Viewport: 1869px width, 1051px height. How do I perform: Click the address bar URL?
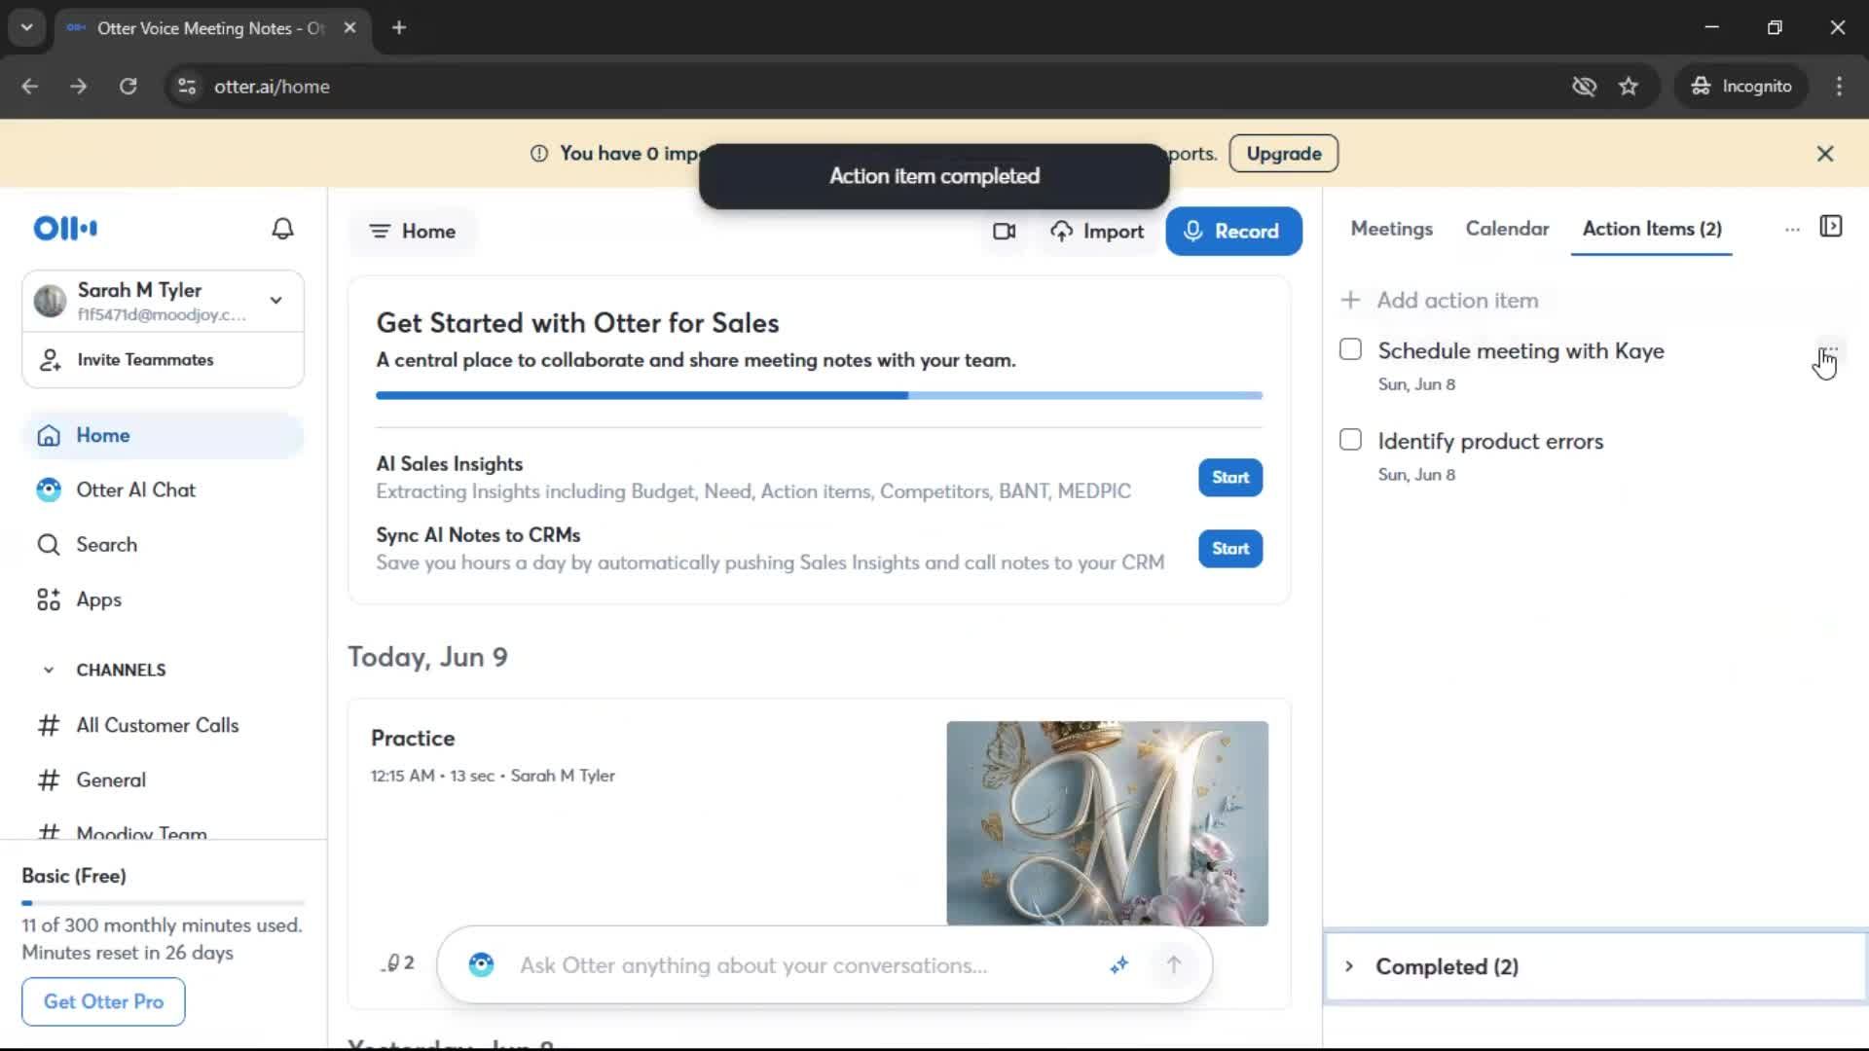point(272,87)
